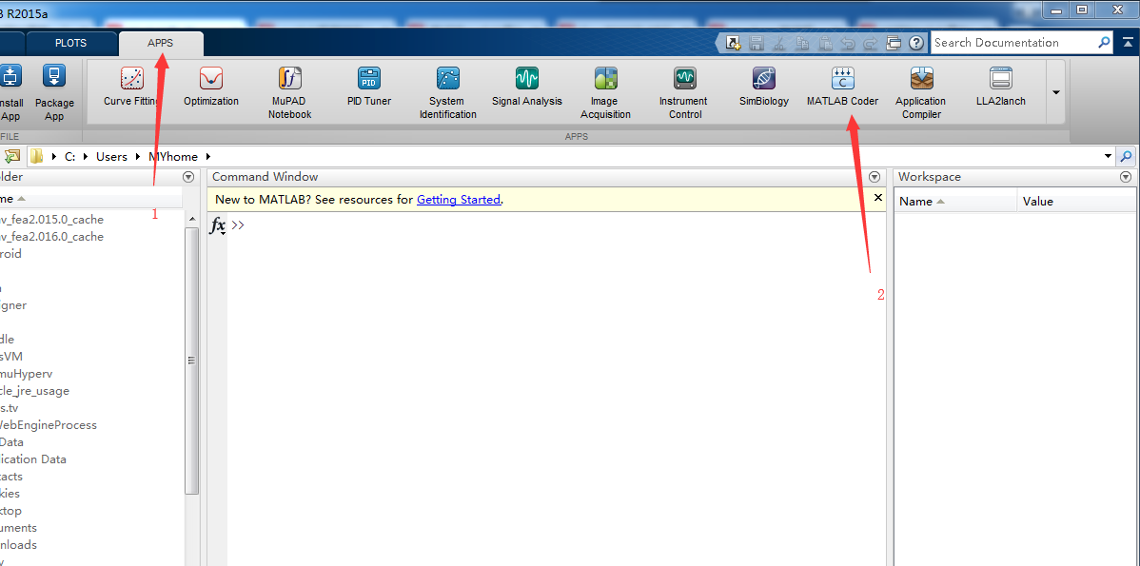Click the Search Documentation field
Image resolution: width=1140 pixels, height=566 pixels.
(x=1012, y=43)
